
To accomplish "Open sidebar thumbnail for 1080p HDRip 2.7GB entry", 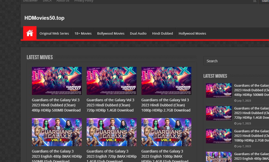I will [x=219, y=136].
